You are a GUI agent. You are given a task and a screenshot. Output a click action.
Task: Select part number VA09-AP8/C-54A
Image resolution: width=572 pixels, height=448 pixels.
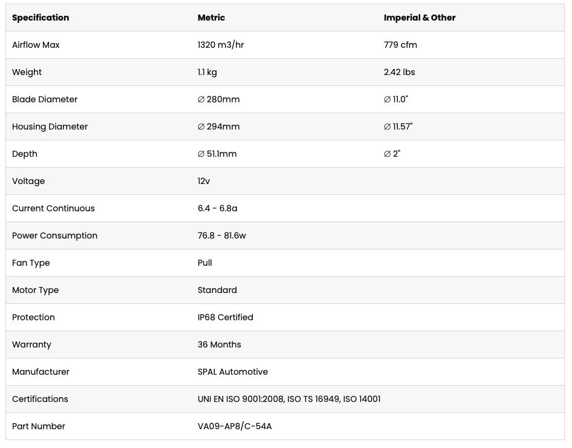235,426
